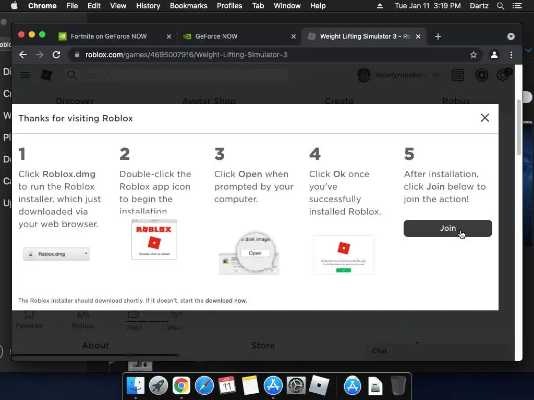
Task: Reload the Roblox page
Action: [56, 55]
